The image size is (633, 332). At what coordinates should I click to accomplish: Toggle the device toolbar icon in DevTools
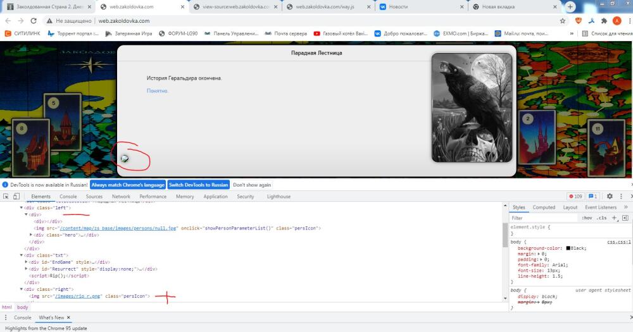pyautogui.click(x=16, y=196)
